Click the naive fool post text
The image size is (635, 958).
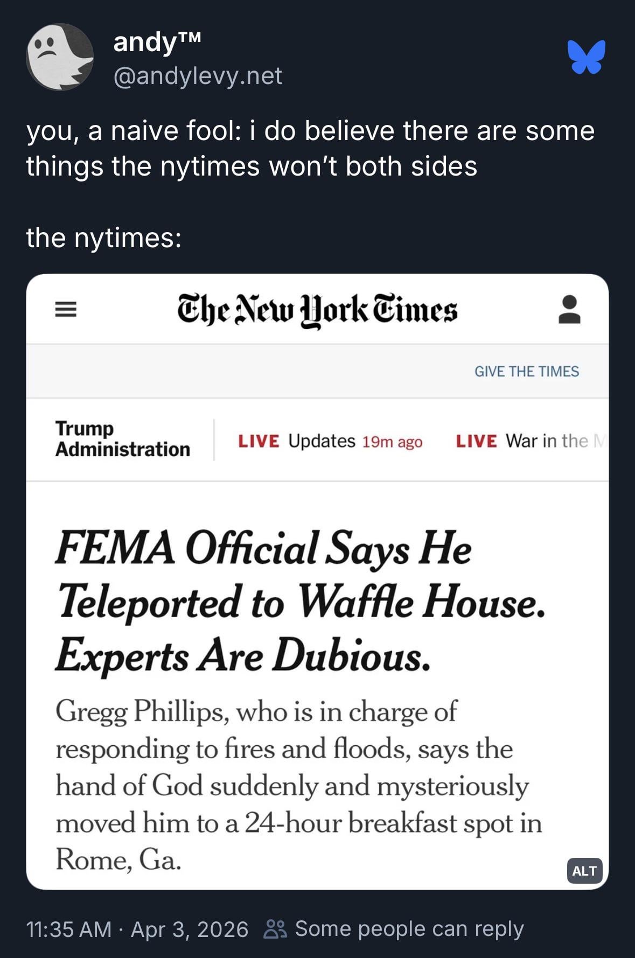[x=310, y=148]
